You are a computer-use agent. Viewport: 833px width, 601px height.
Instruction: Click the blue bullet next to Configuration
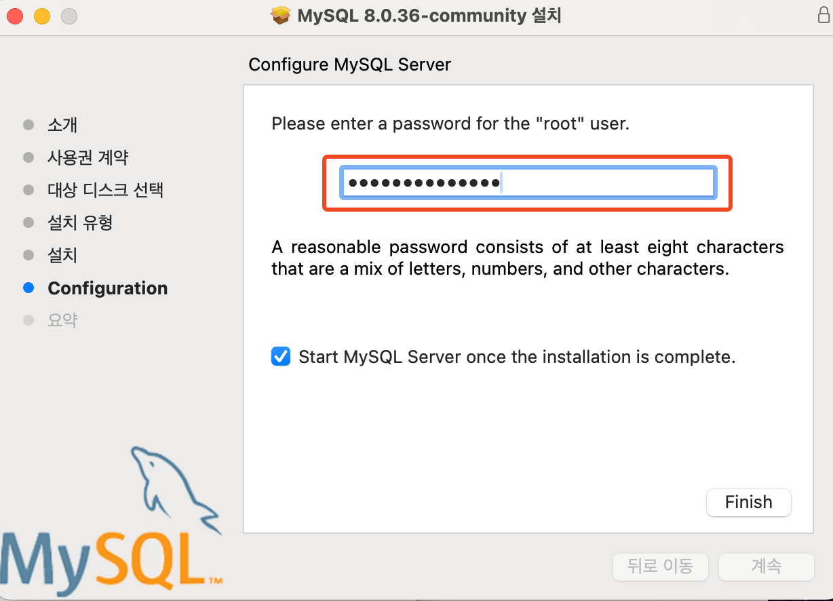coord(28,288)
